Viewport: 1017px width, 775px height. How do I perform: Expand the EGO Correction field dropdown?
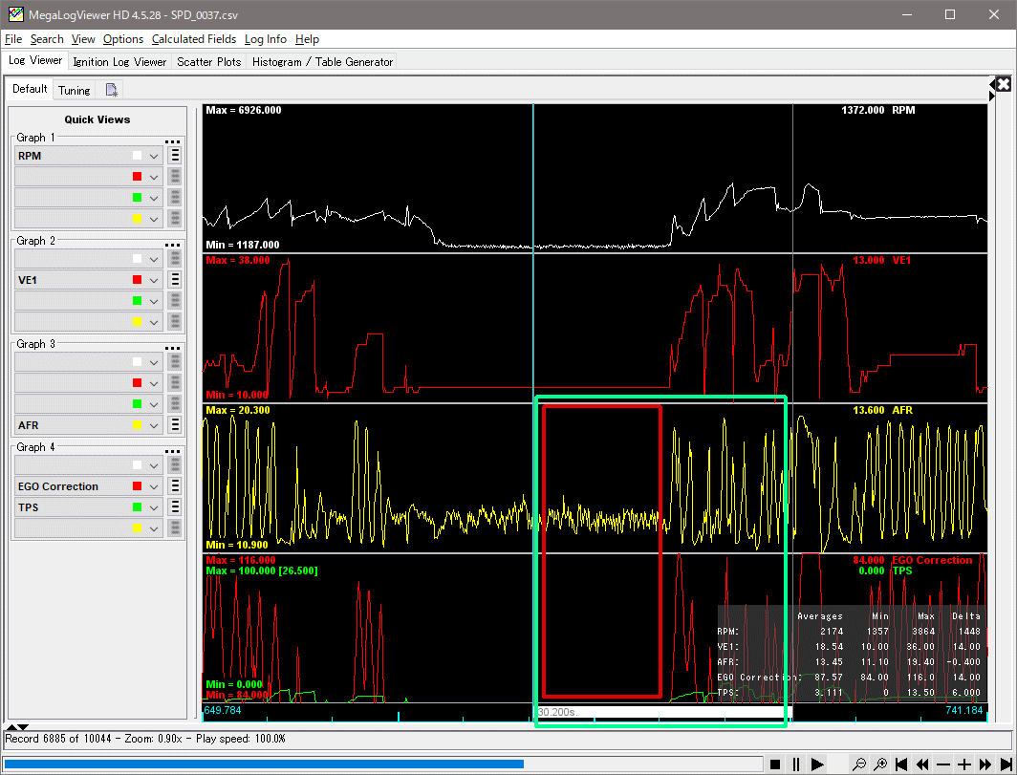click(x=153, y=486)
